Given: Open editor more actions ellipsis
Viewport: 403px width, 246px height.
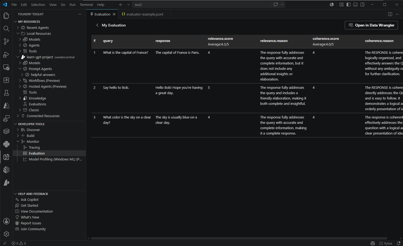Looking at the screenshot, I should pyautogui.click(x=397, y=14).
